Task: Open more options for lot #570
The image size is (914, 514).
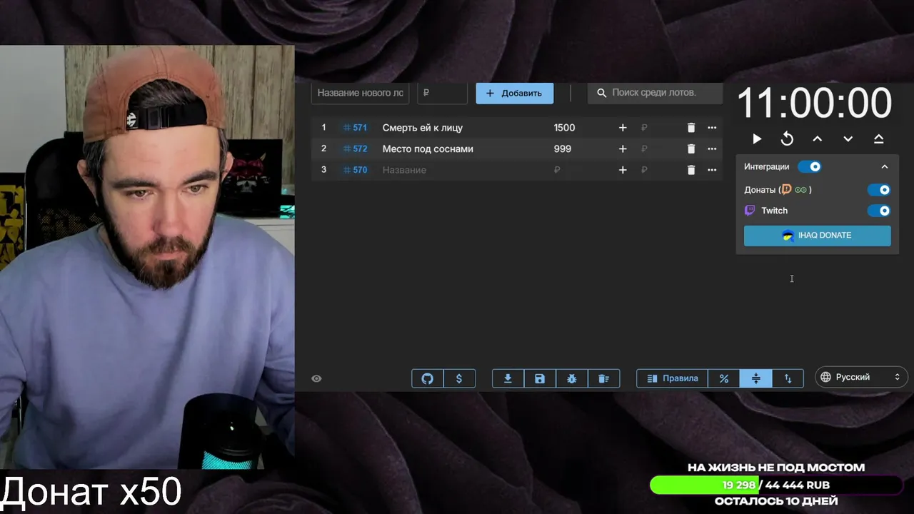Action: click(x=712, y=170)
